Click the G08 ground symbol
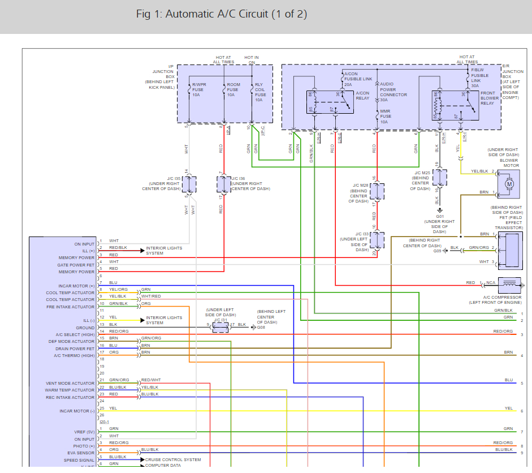 (x=253, y=328)
